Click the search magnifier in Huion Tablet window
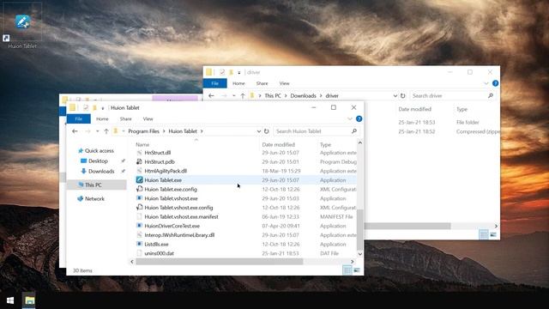This screenshot has height=309, width=549. (x=354, y=131)
